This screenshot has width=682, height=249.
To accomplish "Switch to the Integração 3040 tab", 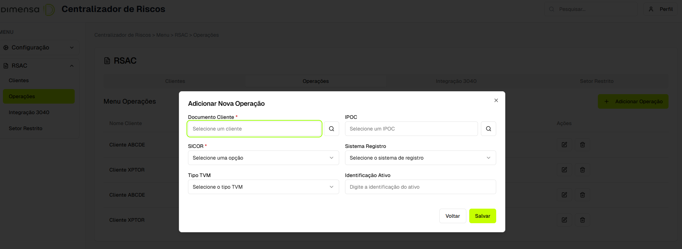I will click(x=456, y=81).
